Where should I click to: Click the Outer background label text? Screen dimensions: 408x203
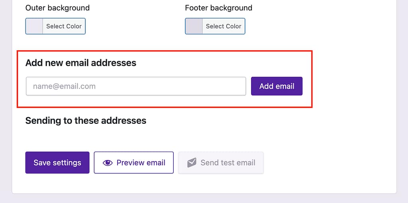tap(57, 8)
